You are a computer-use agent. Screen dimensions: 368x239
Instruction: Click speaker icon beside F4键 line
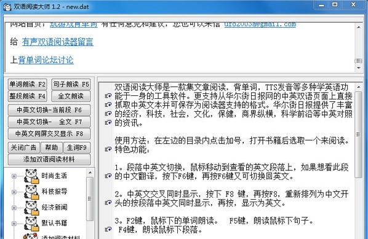tap(108, 229)
